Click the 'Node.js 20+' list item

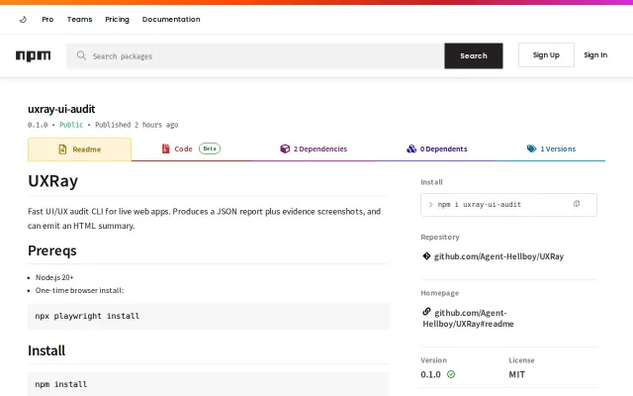point(54,277)
